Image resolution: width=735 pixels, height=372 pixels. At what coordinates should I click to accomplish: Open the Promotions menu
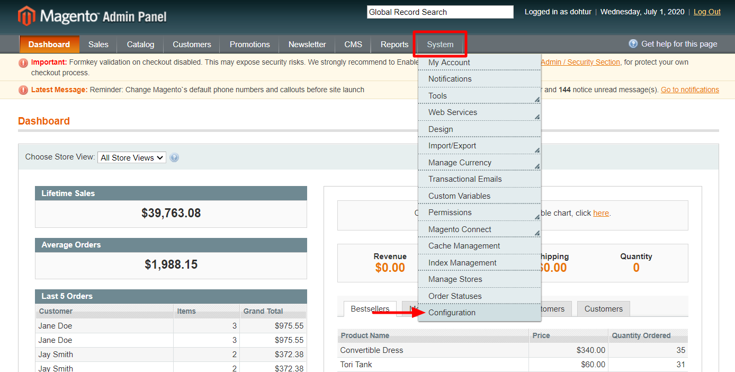click(250, 45)
